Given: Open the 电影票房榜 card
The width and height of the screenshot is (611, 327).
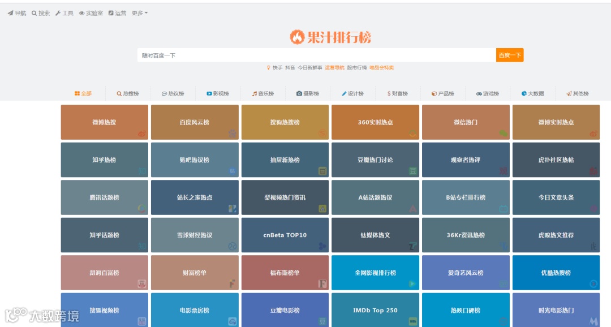Looking at the screenshot, I should (195, 310).
